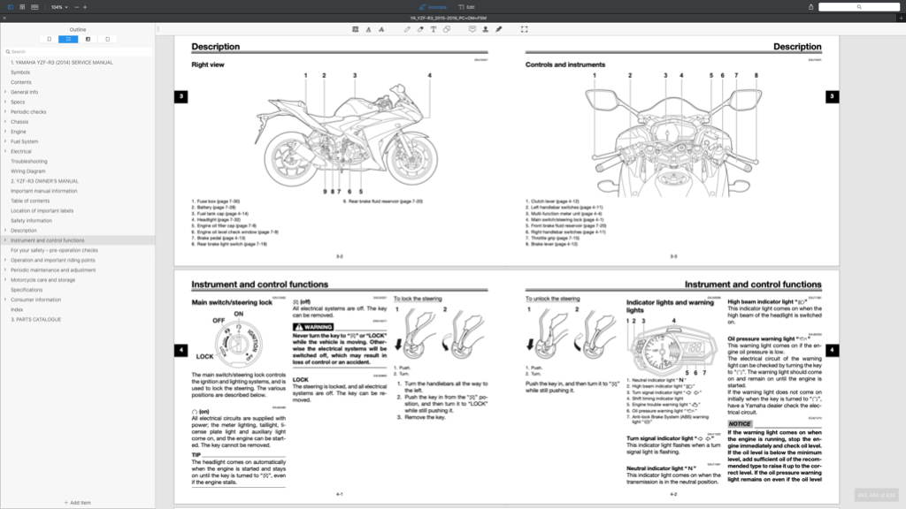Click the share icon beside the search bar

(811, 6)
